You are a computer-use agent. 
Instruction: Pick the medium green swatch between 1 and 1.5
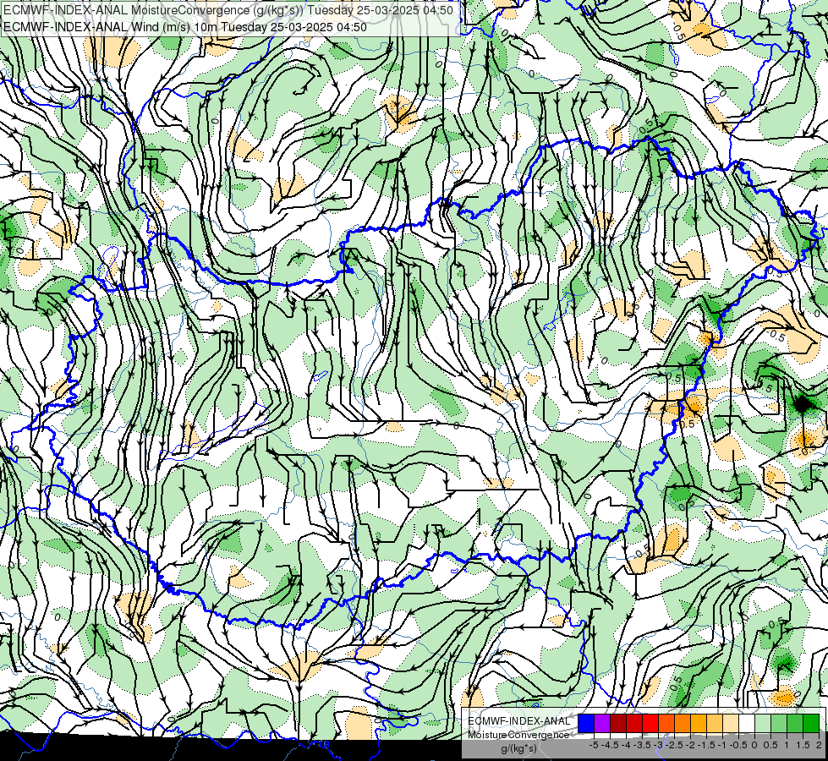click(795, 724)
